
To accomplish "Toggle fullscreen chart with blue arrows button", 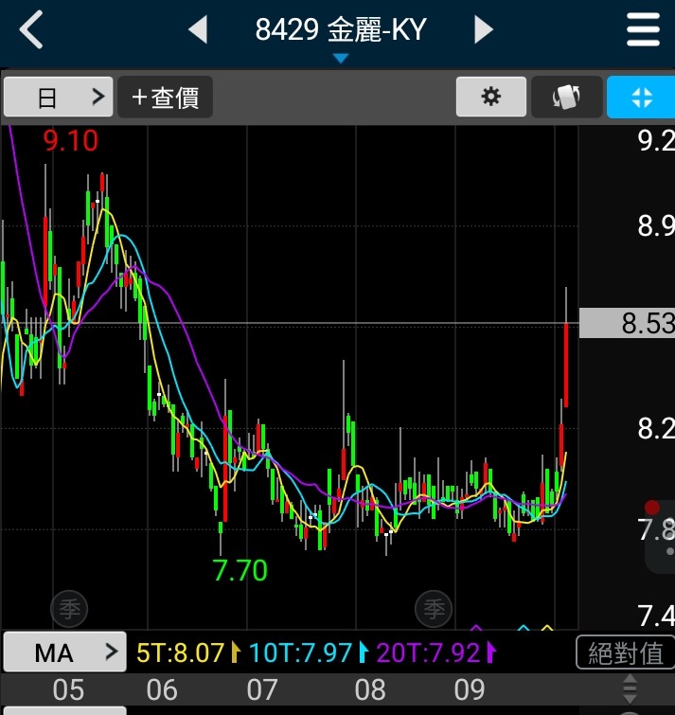I will tap(641, 97).
